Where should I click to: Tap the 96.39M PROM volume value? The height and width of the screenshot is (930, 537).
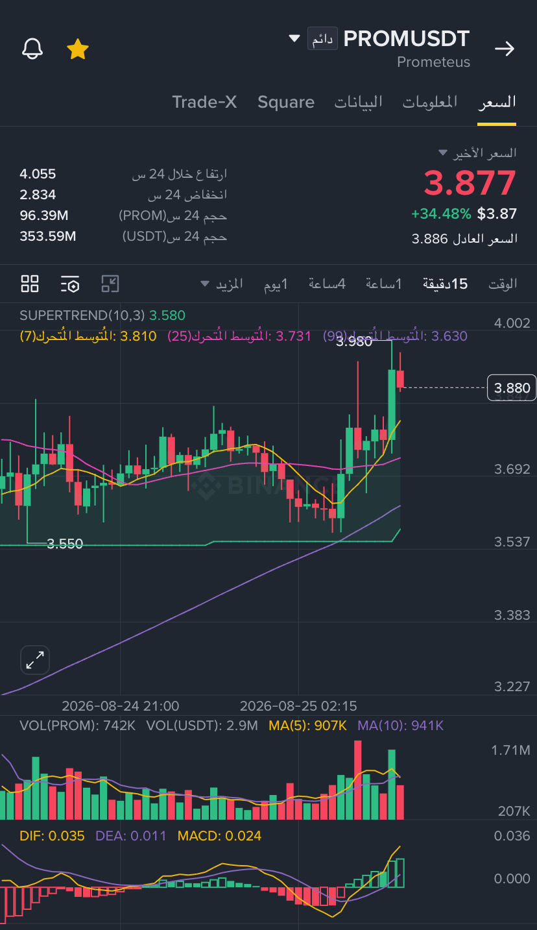(44, 215)
